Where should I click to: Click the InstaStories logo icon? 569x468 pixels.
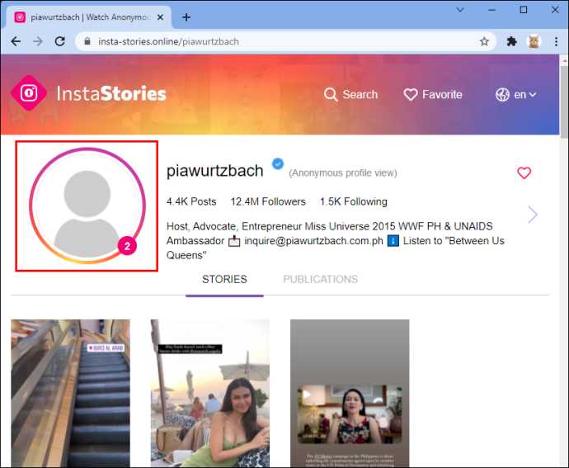[x=29, y=93]
